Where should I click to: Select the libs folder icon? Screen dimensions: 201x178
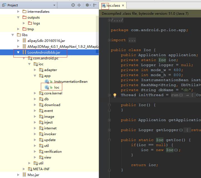coord(19,35)
